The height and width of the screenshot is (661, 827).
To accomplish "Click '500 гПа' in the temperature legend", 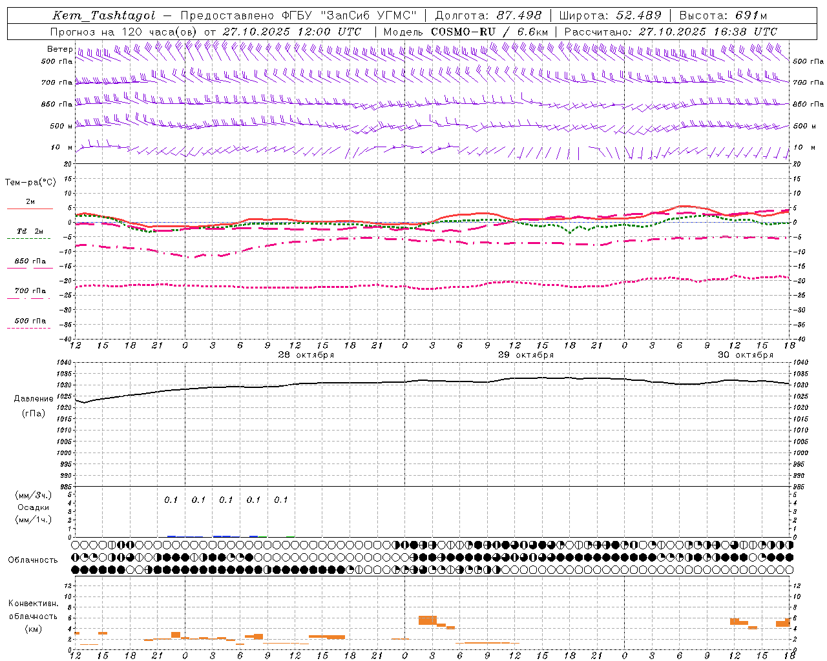I will [x=30, y=321].
